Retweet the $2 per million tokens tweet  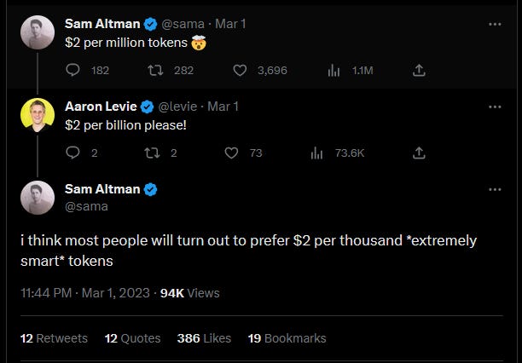[156, 71]
